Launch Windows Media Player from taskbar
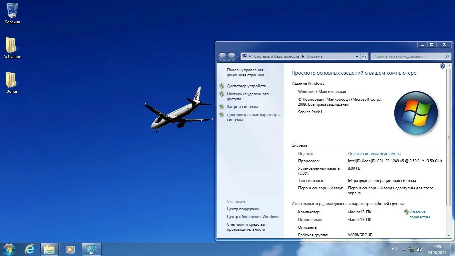 click(x=70, y=249)
